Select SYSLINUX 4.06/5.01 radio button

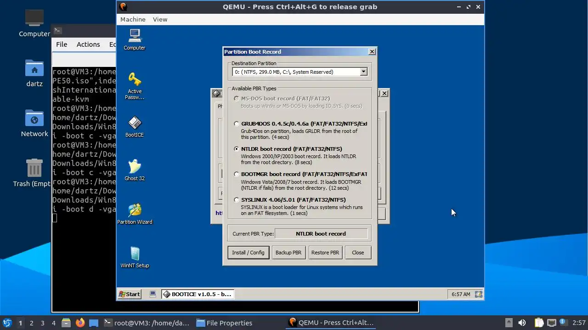coord(237,200)
